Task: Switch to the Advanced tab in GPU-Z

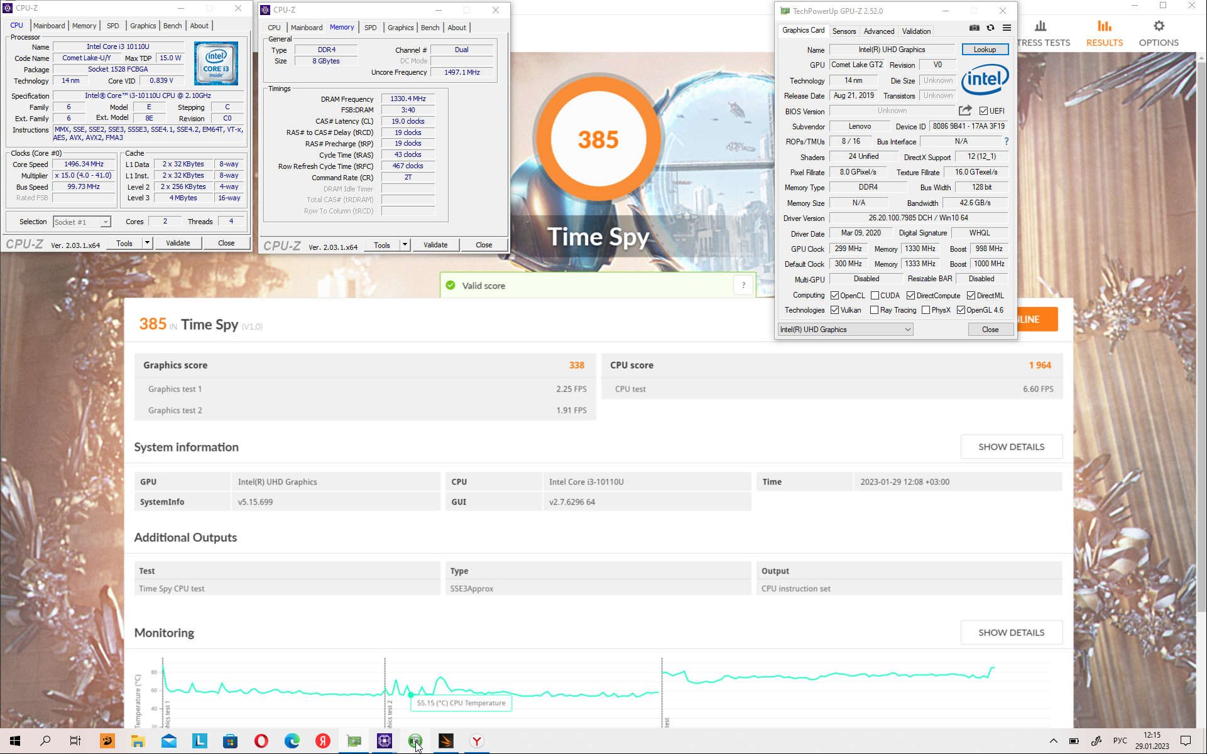Action: (878, 31)
